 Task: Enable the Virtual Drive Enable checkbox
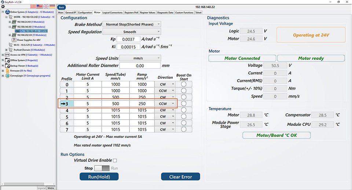[x=115, y=160]
